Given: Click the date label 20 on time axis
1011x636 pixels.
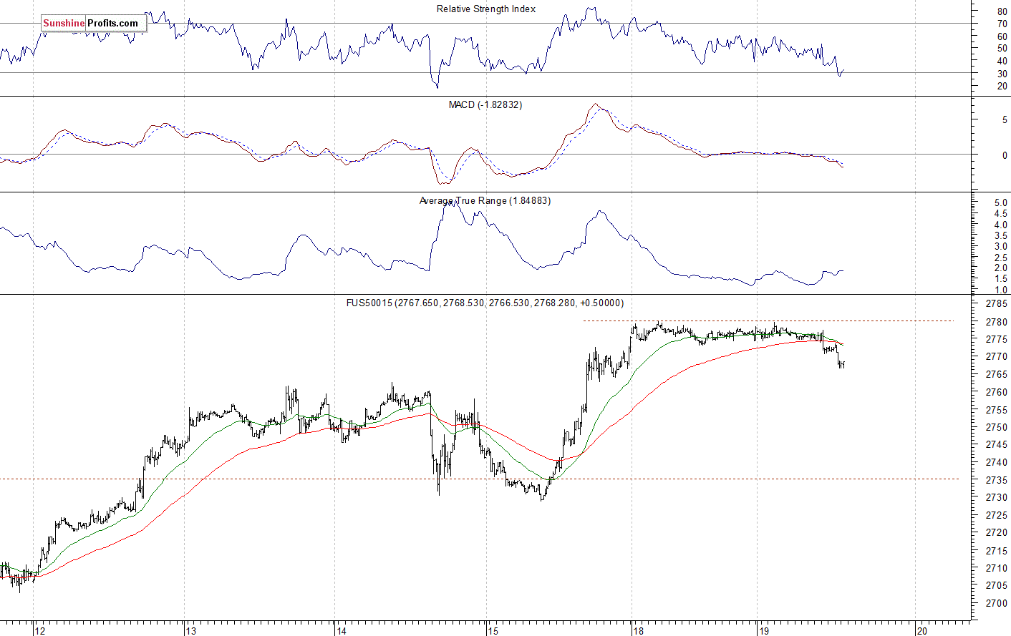Looking at the screenshot, I should pyautogui.click(x=922, y=630).
